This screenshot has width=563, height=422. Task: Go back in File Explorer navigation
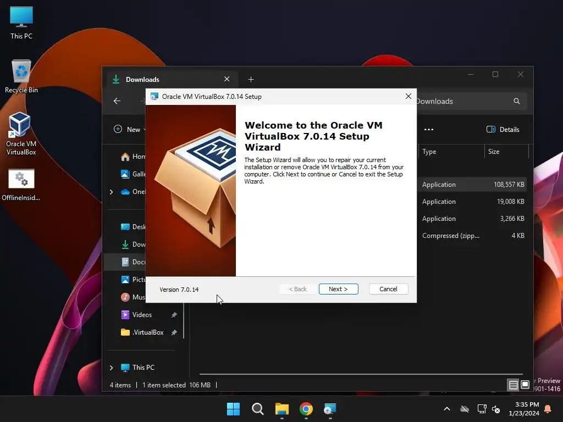pos(117,101)
